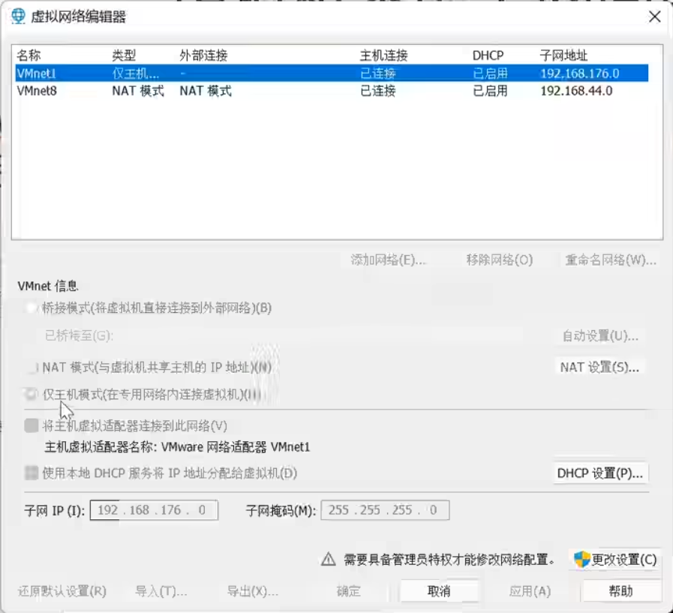This screenshot has height=613, width=673.
Task: Toggle 使用本地 DHCP 服务 checkbox
Action: (32, 473)
